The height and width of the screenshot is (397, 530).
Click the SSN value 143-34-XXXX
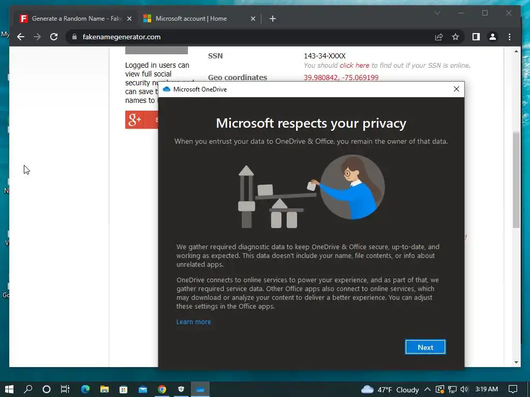pos(325,56)
